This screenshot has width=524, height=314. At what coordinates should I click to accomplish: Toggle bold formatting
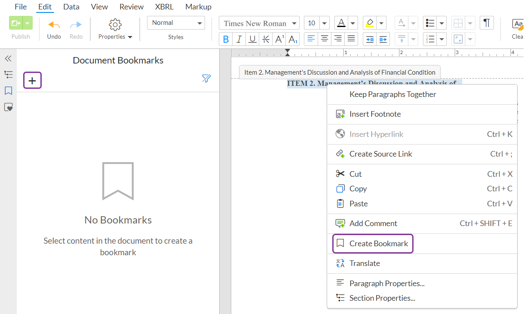[x=226, y=39]
